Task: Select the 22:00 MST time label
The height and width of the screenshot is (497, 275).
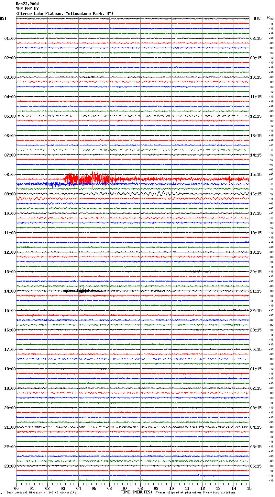Action: click(x=10, y=447)
